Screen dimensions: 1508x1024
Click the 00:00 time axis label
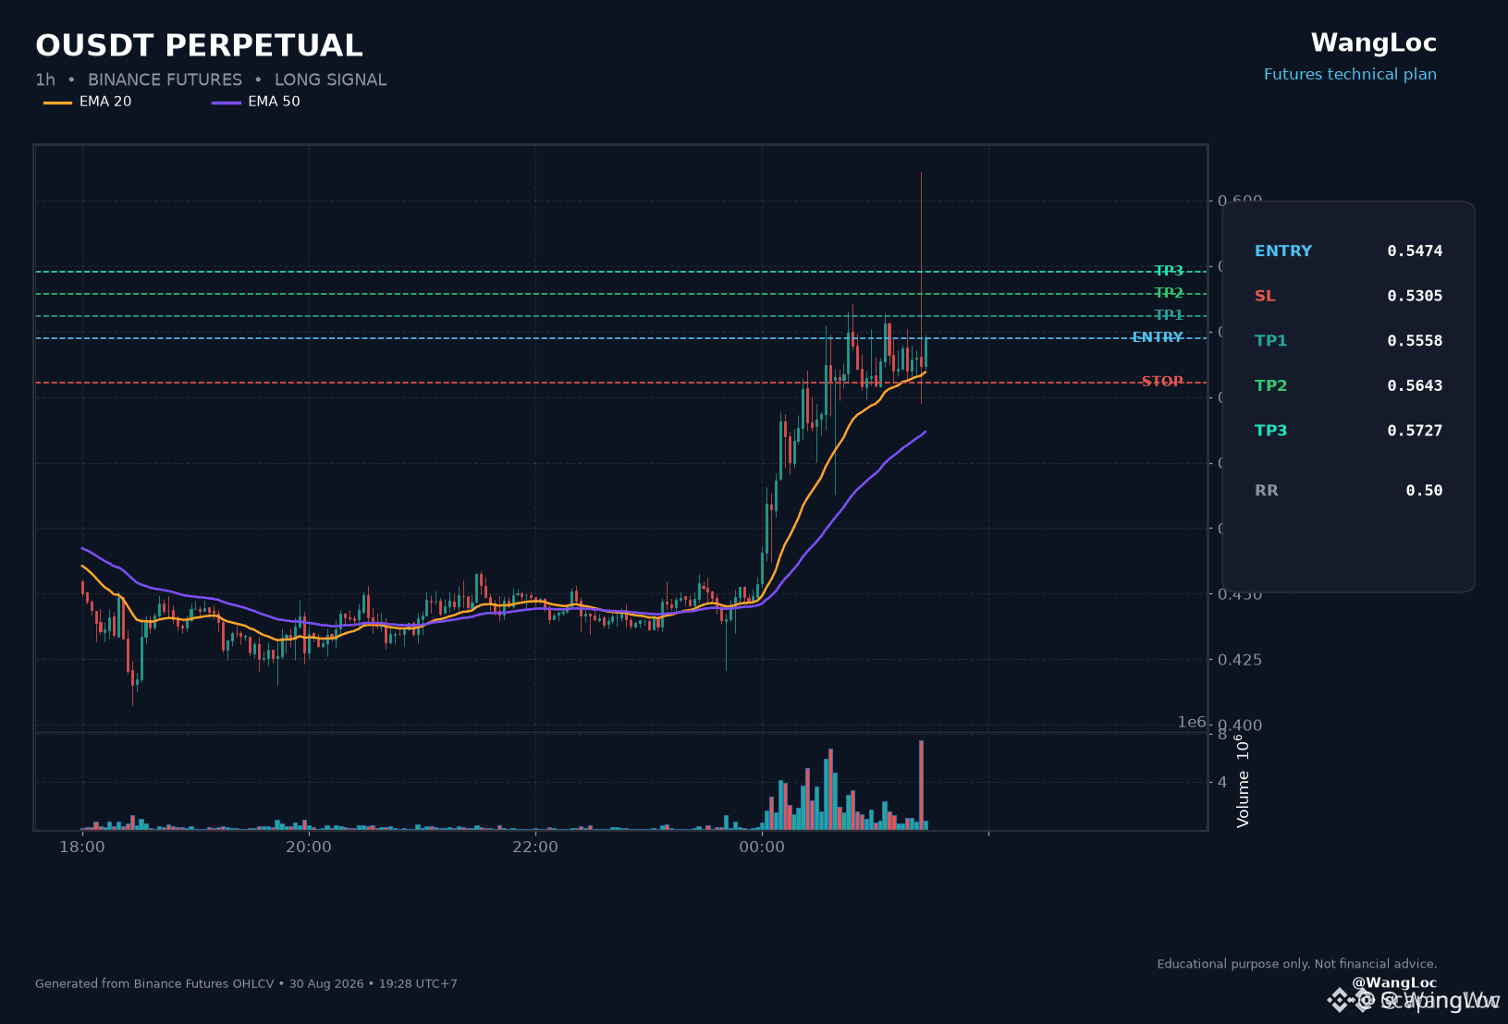pos(762,847)
